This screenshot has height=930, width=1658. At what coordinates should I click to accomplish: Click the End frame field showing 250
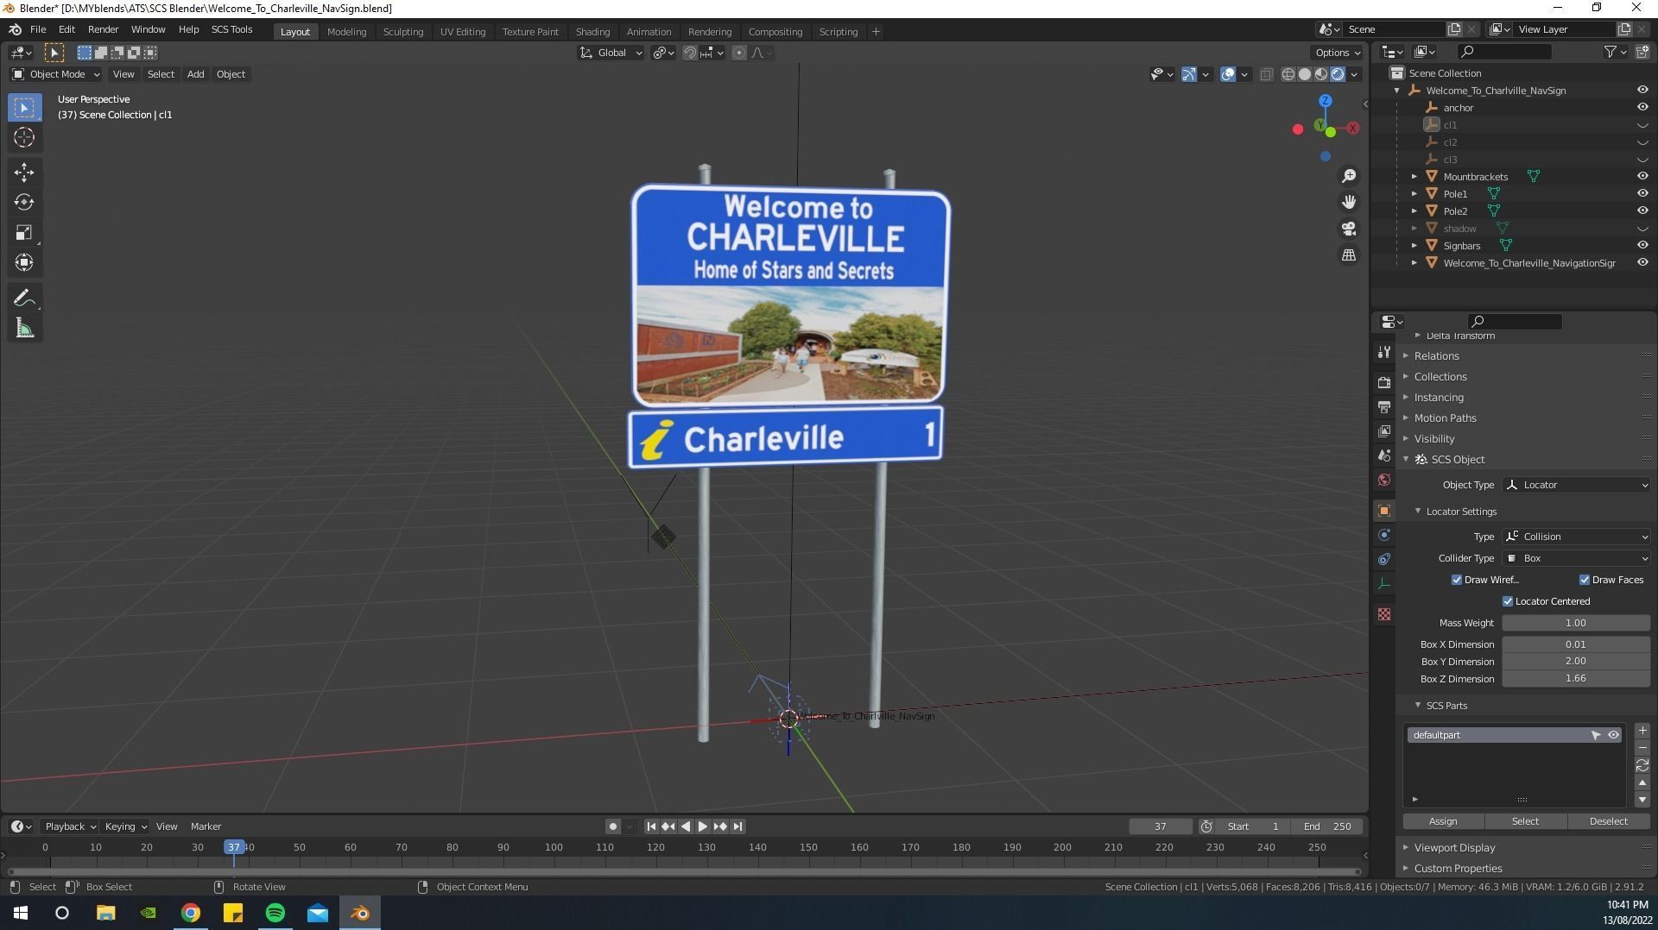tap(1328, 826)
